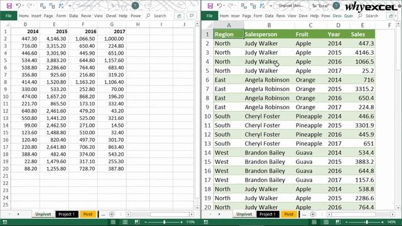This screenshot has width=402, height=226.
Task: Click zoom out minus, right window
Action: click(x=347, y=222)
